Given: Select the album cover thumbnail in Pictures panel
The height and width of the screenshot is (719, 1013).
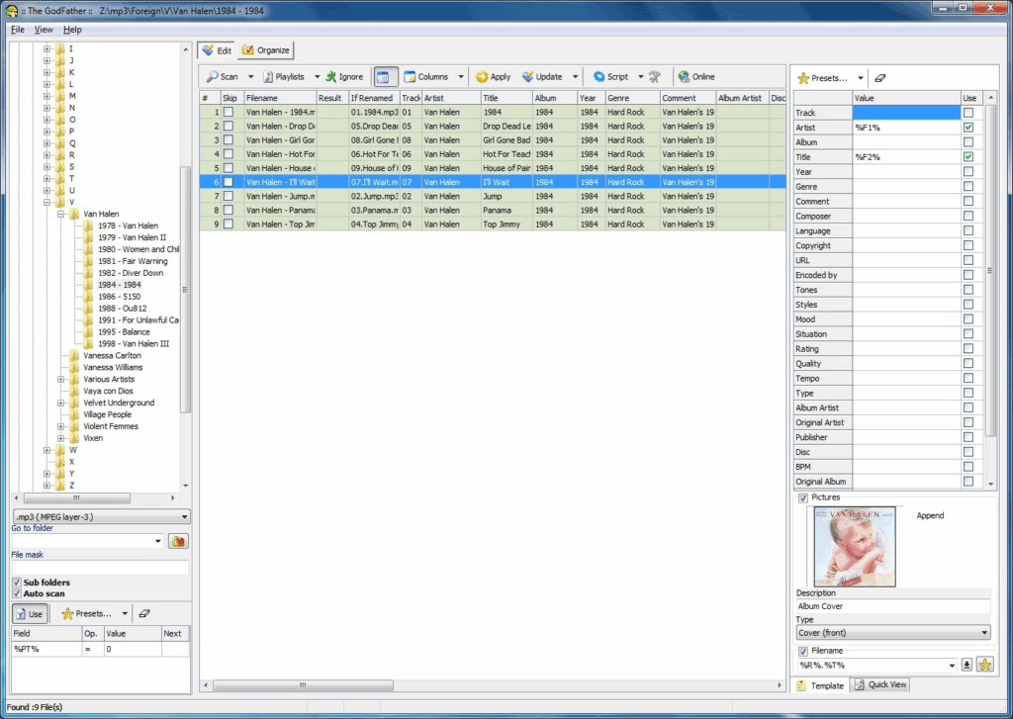Looking at the screenshot, I should 853,545.
